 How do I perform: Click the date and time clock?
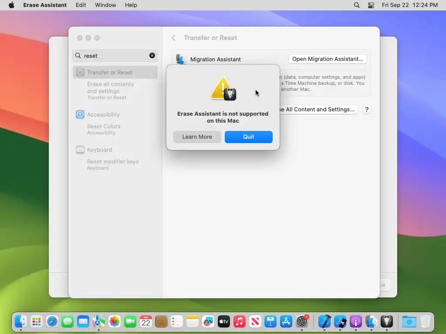(409, 5)
